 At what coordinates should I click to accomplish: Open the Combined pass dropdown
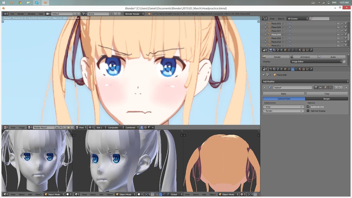pyautogui.click(x=132, y=127)
